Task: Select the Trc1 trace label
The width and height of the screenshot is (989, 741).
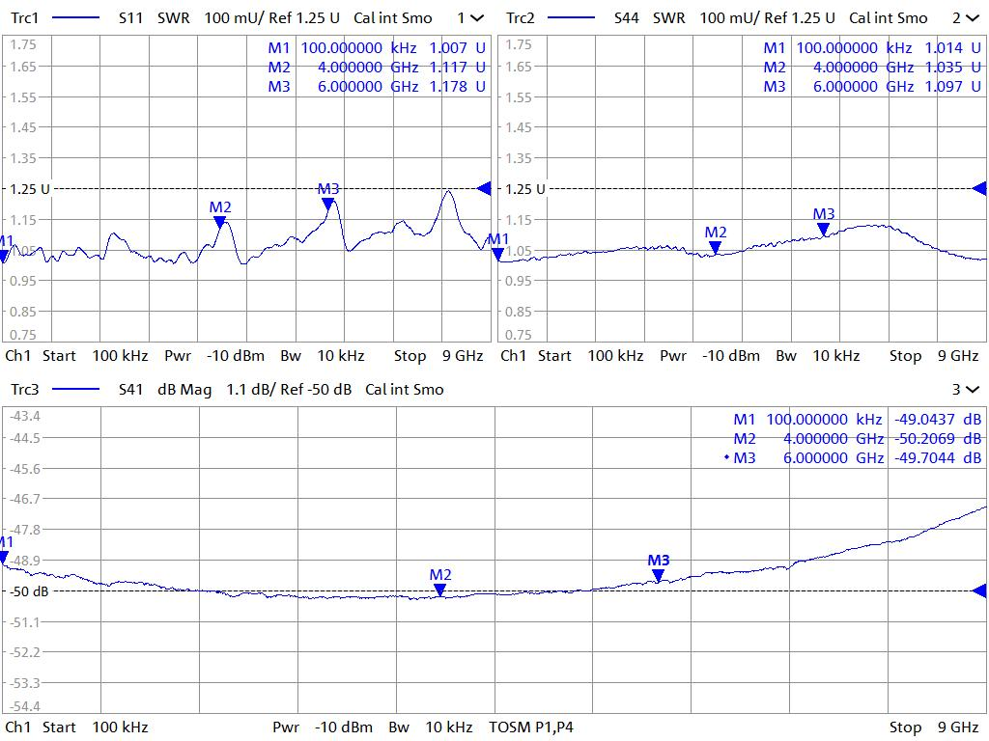Action: pyautogui.click(x=25, y=18)
